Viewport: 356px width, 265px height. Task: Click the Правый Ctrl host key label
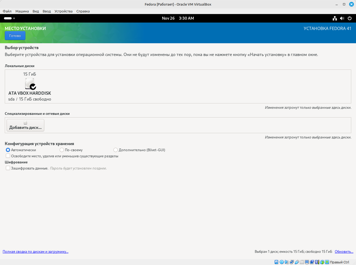tap(340, 262)
